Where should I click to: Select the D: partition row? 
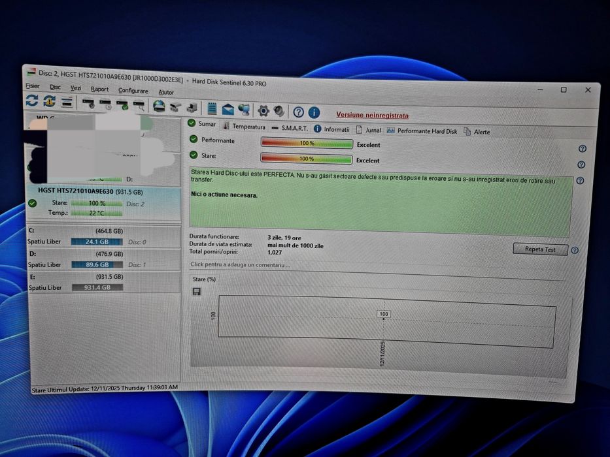pos(103,259)
